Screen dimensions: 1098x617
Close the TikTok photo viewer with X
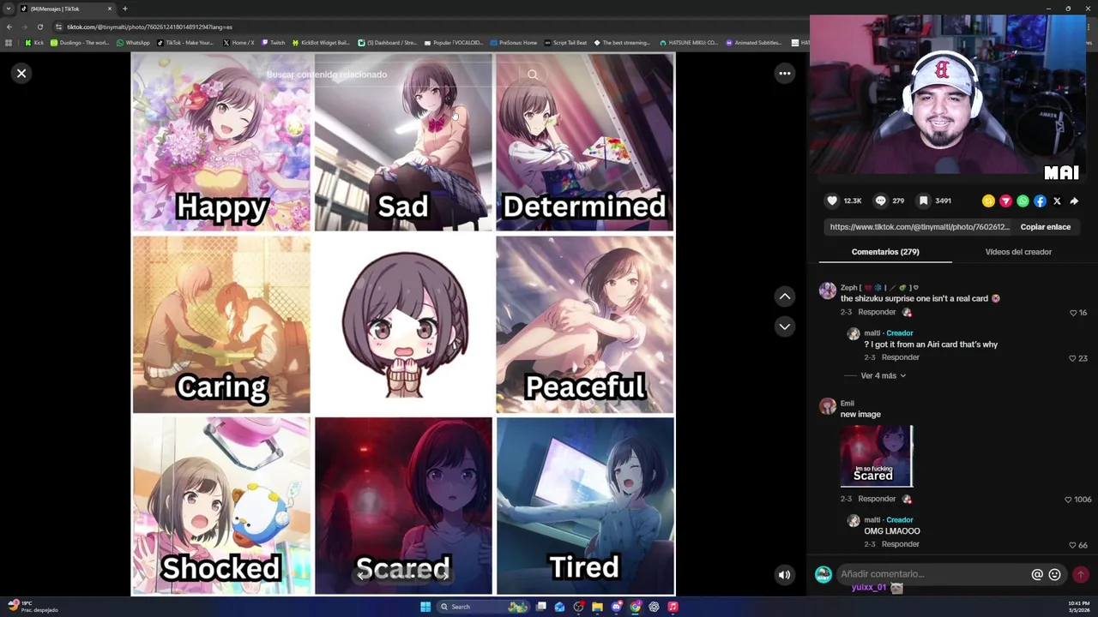21,74
